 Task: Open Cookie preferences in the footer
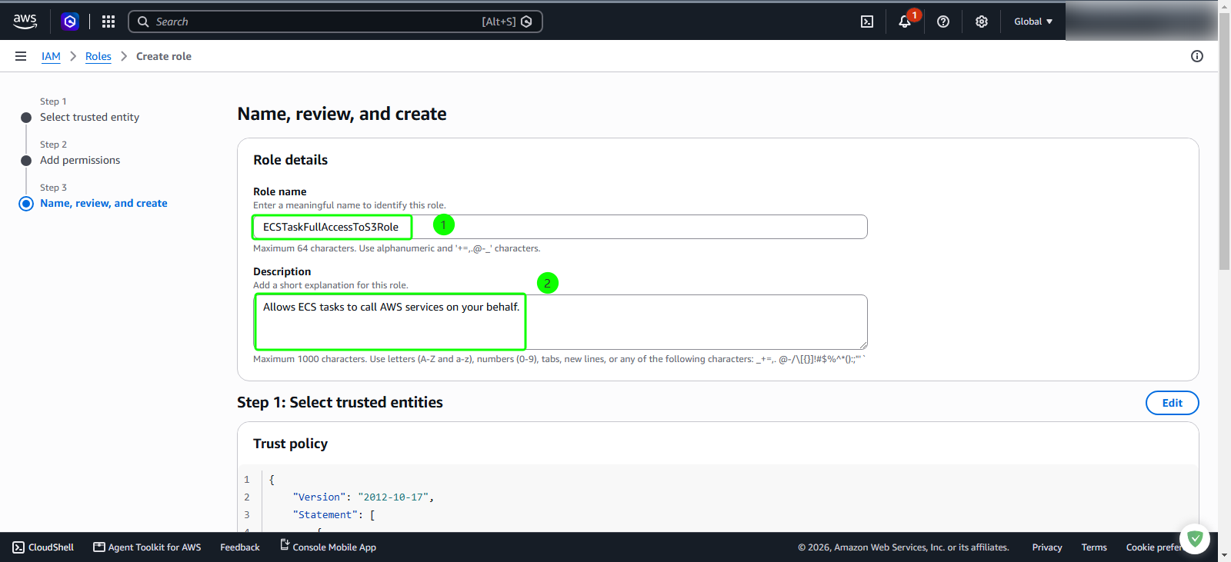tap(1153, 547)
